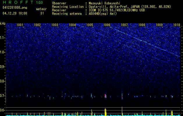Viewport: 183px width, 116px height.
Task: Click the 1010 time marker
Action: point(177,25)
